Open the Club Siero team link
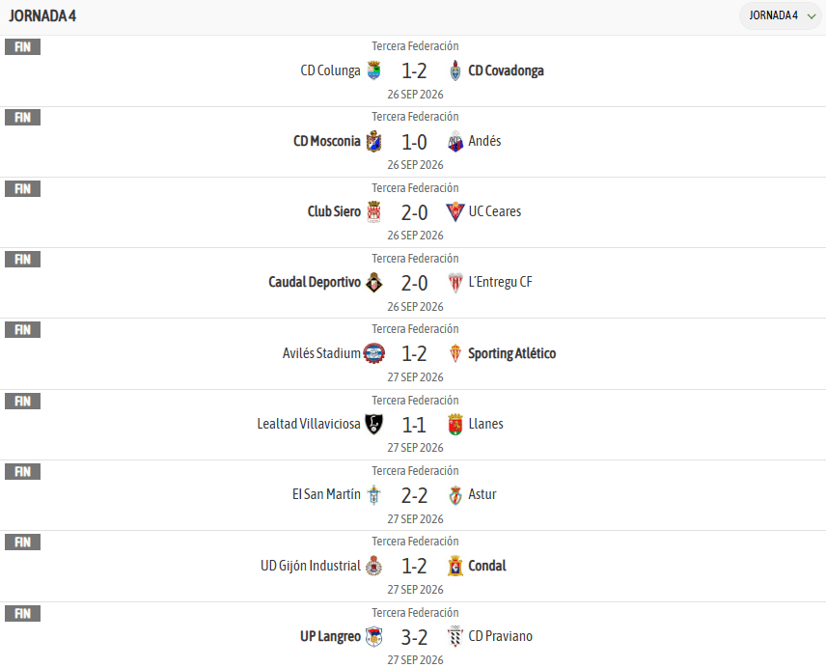826x668 pixels. click(x=334, y=211)
